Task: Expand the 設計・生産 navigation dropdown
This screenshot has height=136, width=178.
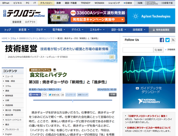Action: pyautogui.click(x=118, y=30)
